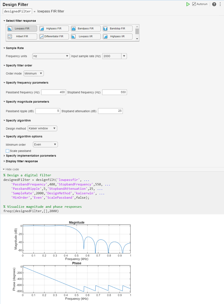Run the task with the green play icon
Viewport: 224px width, 304px height.
click(x=188, y=4)
